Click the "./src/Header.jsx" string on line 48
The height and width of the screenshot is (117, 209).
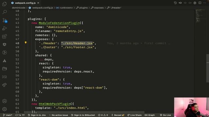coord(78,43)
